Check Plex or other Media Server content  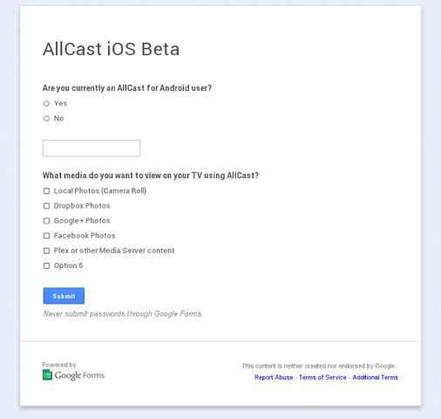point(46,251)
